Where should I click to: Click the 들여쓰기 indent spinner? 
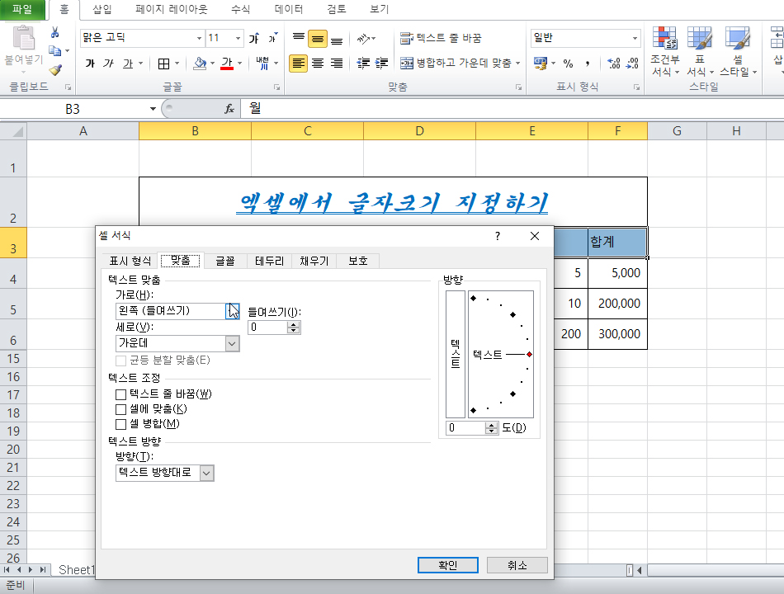294,328
